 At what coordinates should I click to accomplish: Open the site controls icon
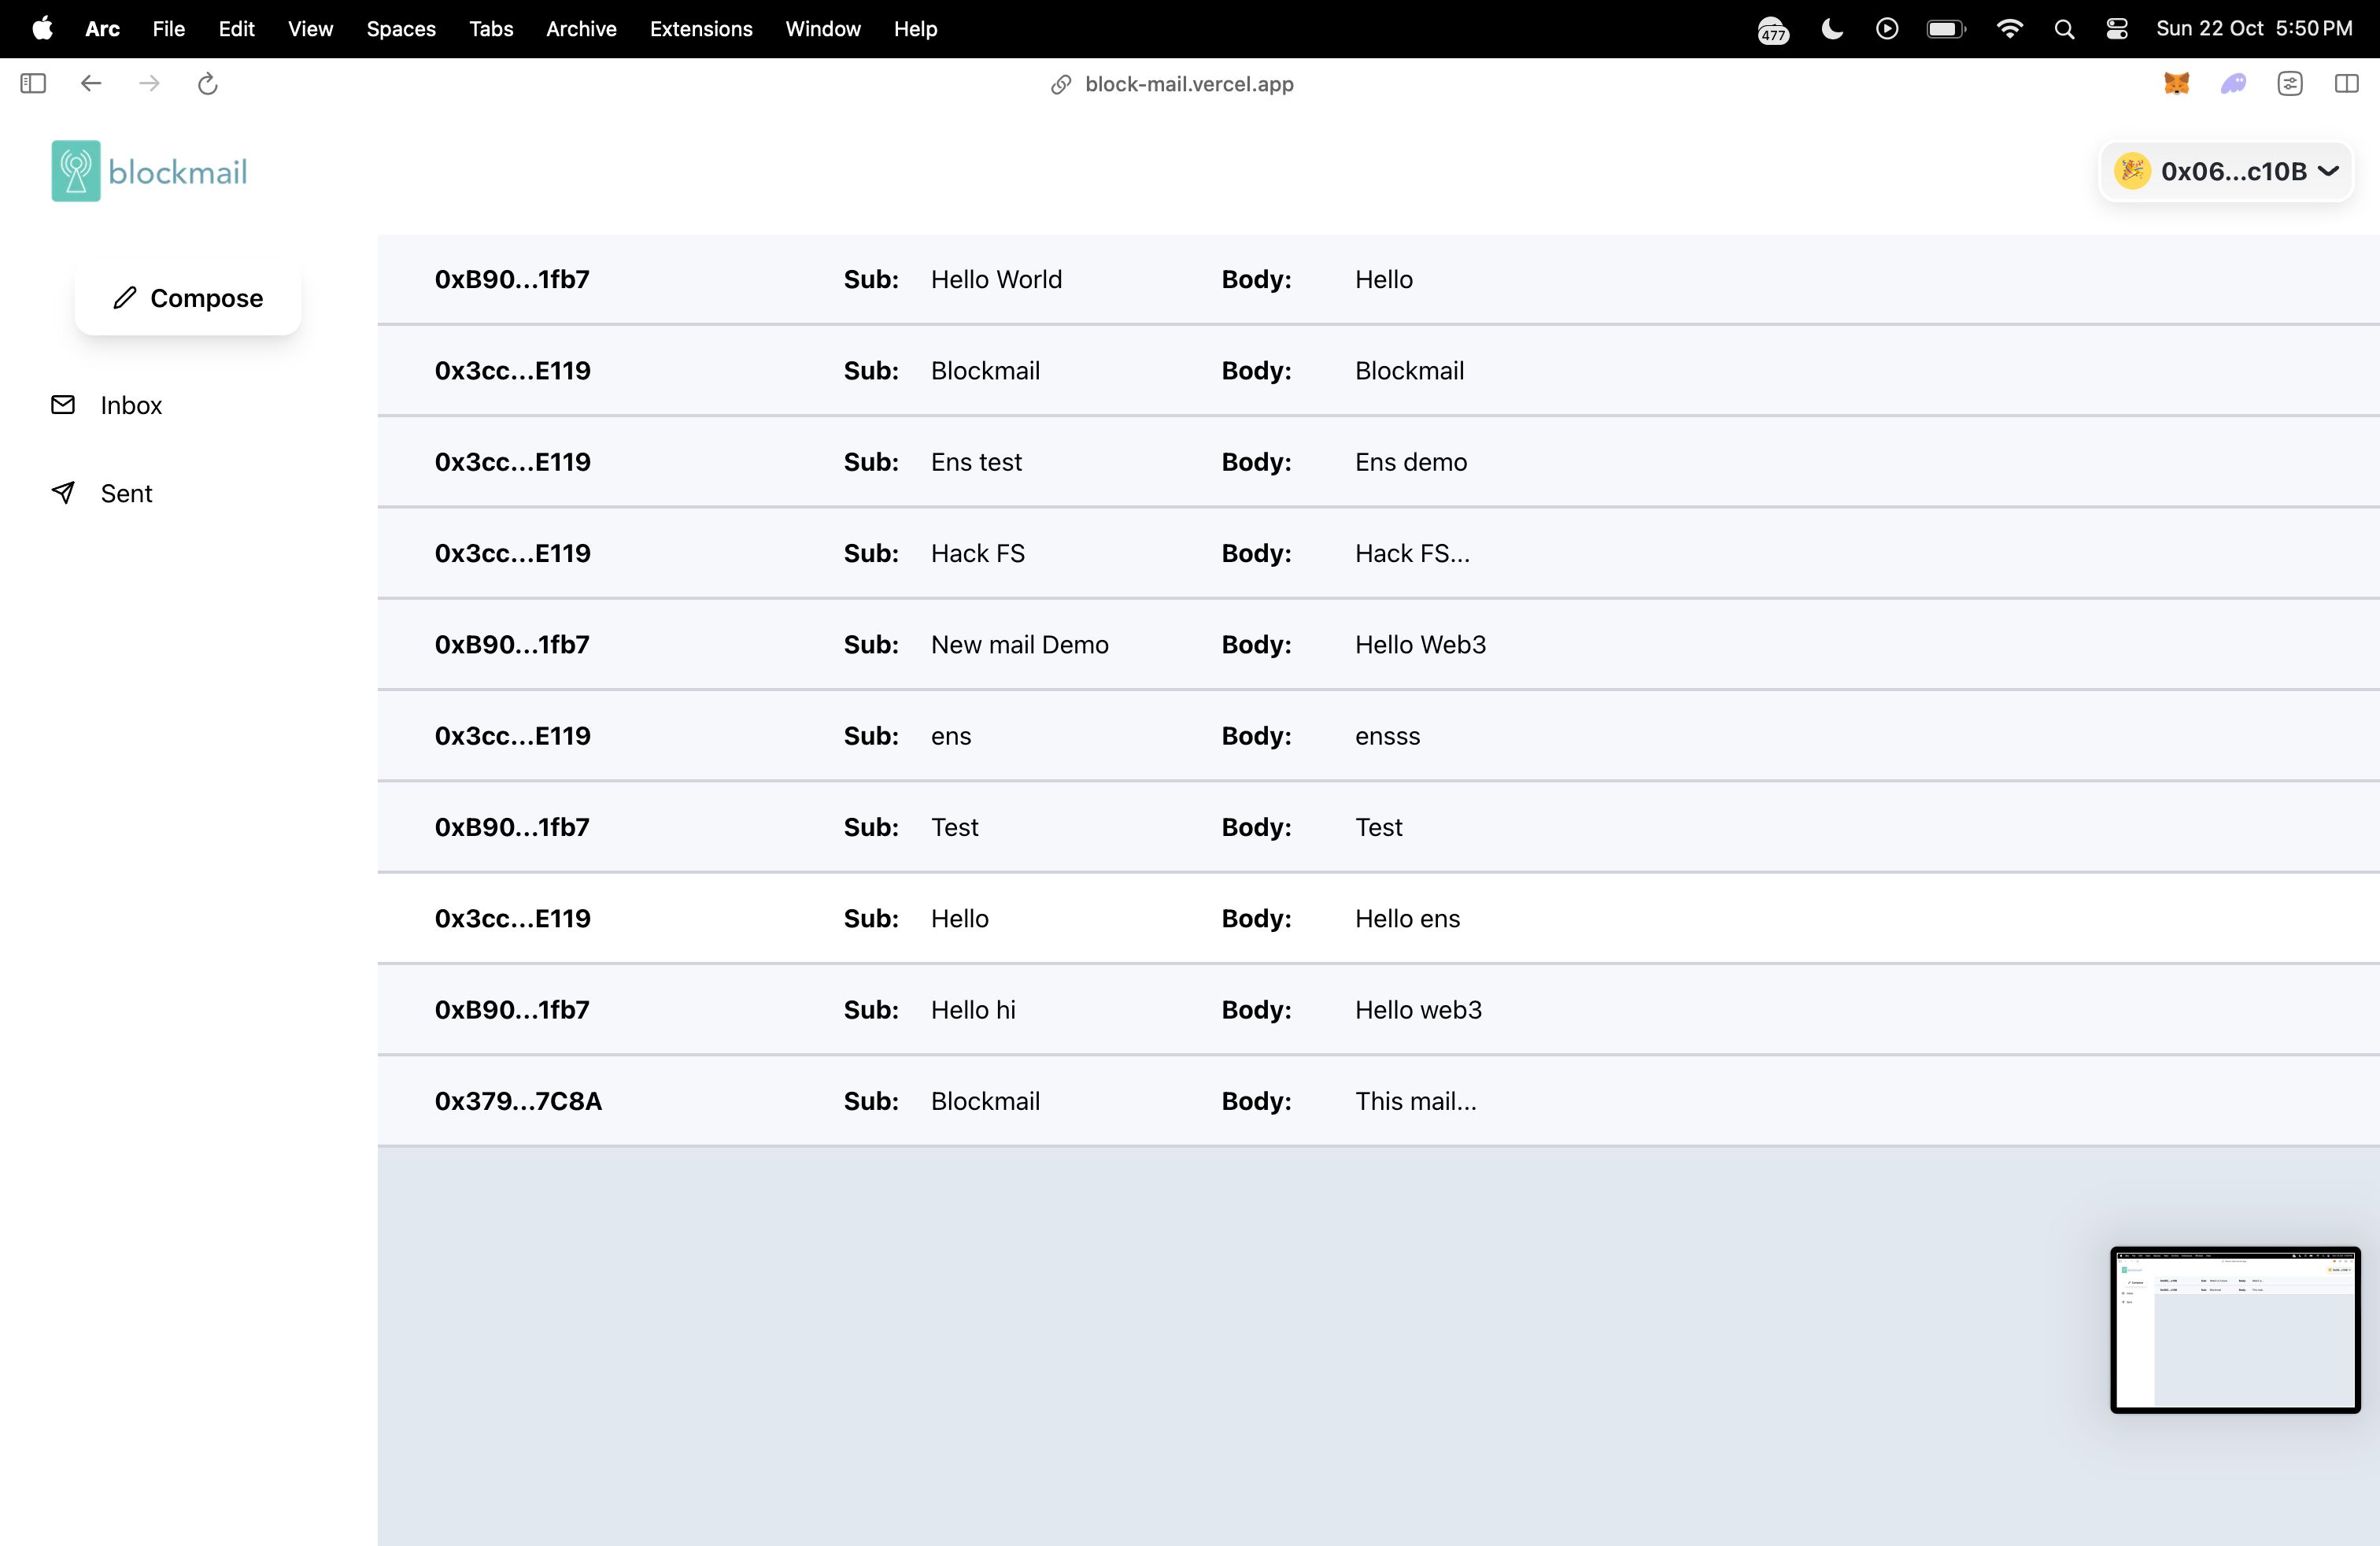pyautogui.click(x=2290, y=84)
